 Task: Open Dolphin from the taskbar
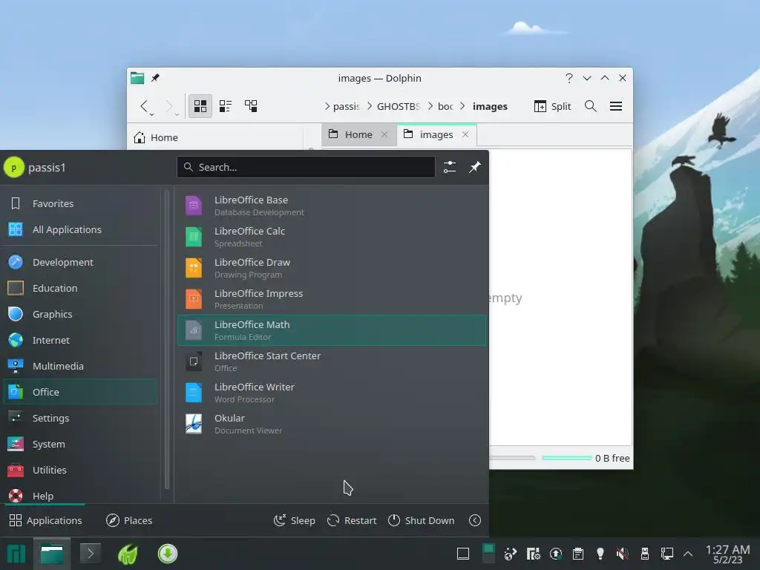[x=52, y=554]
